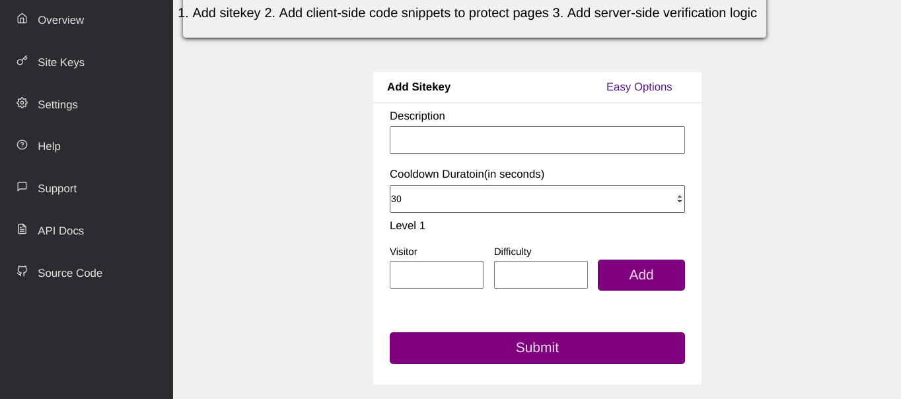This screenshot has width=901, height=399.
Task: Submit the Add Sitekey form
Action: [537, 348]
